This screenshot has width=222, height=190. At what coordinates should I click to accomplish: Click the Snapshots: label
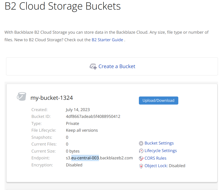coord(42,137)
